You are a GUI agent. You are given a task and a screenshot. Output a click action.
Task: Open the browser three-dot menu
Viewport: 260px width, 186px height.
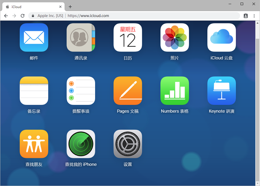point(254,16)
